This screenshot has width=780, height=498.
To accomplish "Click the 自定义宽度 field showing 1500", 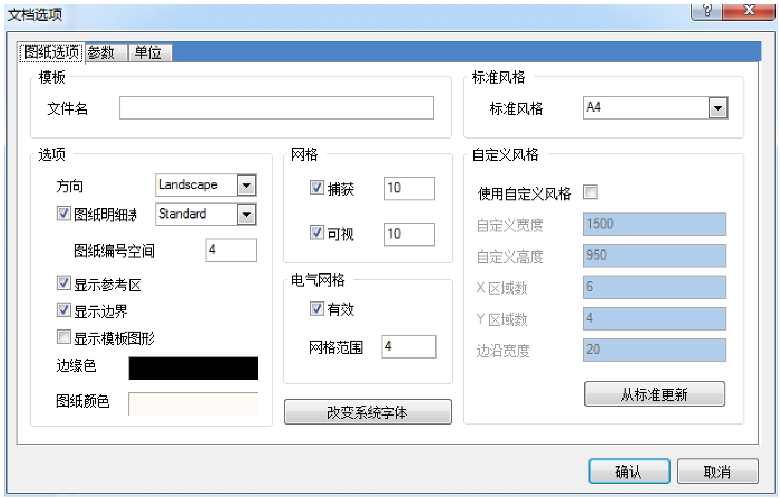I will (x=654, y=224).
